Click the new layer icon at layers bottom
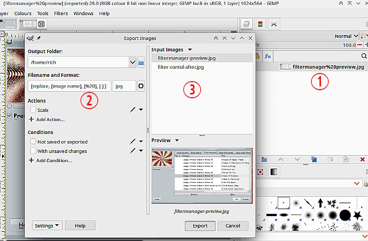 [x=264, y=159]
